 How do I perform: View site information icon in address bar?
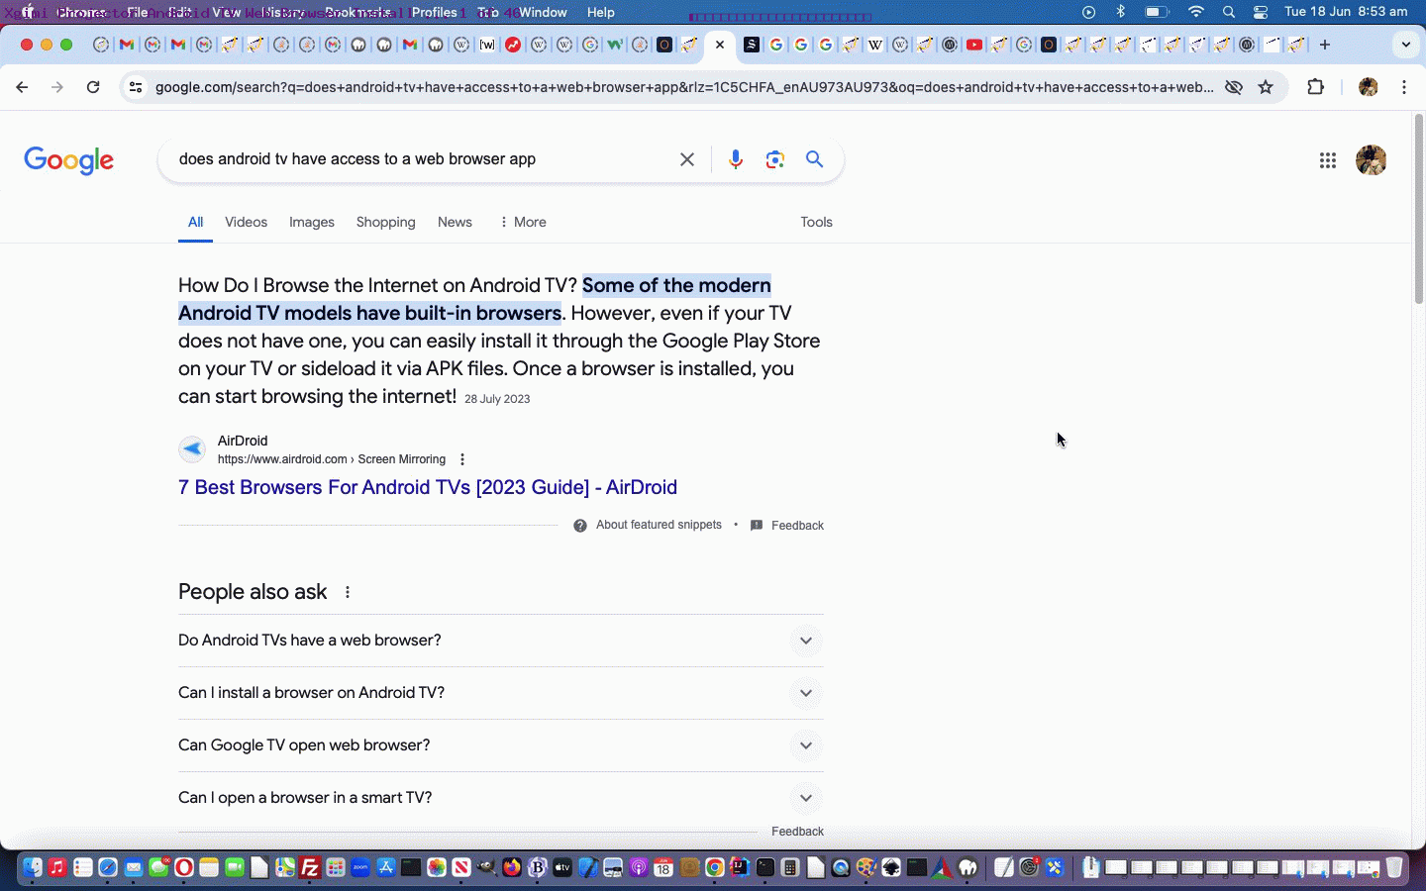(x=136, y=87)
